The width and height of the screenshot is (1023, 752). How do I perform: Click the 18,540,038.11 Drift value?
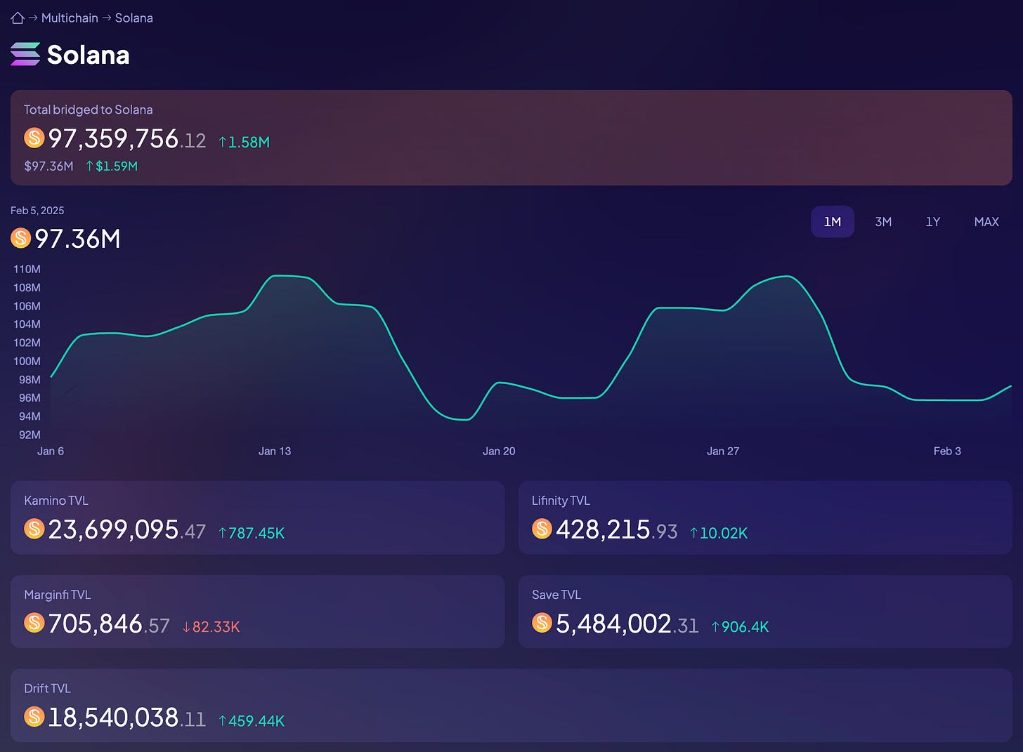point(127,718)
